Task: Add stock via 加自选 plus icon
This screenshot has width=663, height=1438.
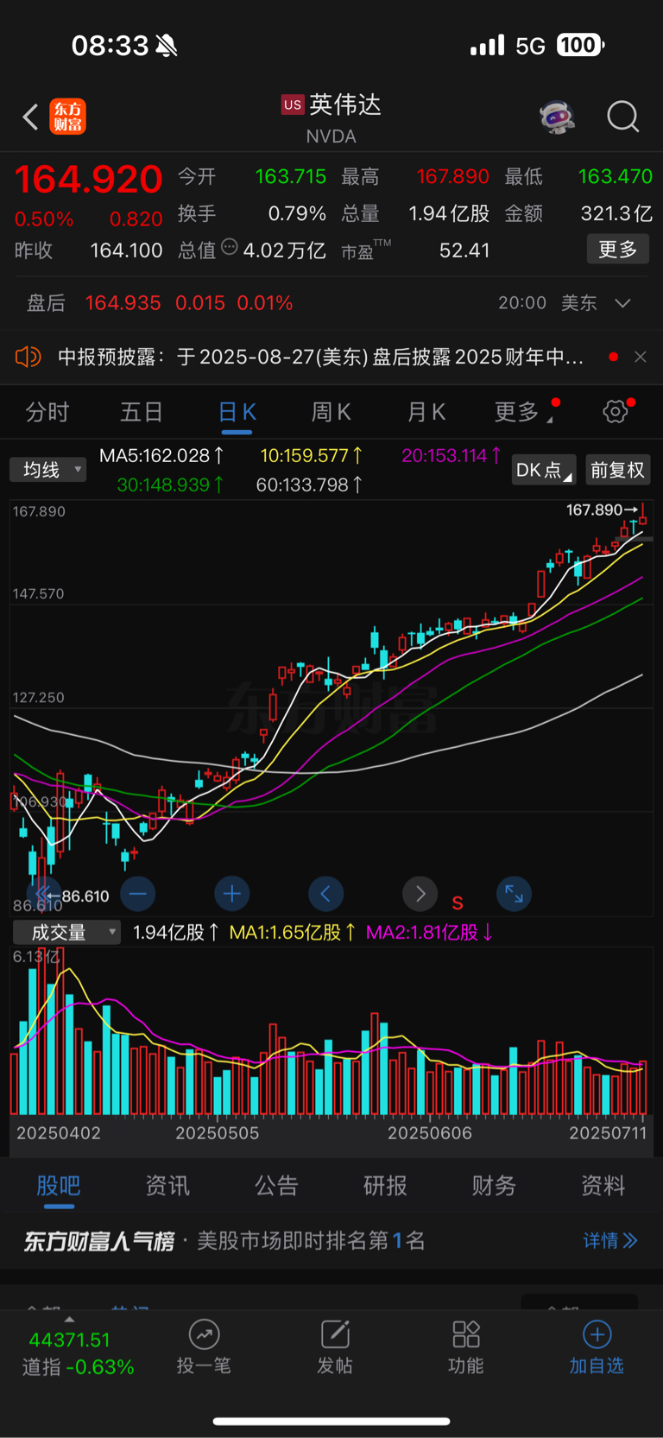Action: (x=597, y=1334)
